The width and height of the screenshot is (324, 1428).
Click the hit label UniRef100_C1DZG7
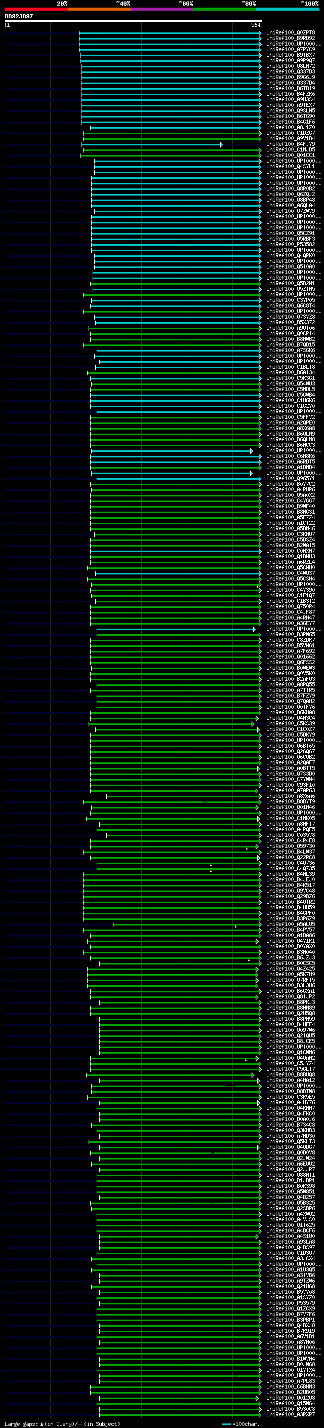click(x=291, y=133)
